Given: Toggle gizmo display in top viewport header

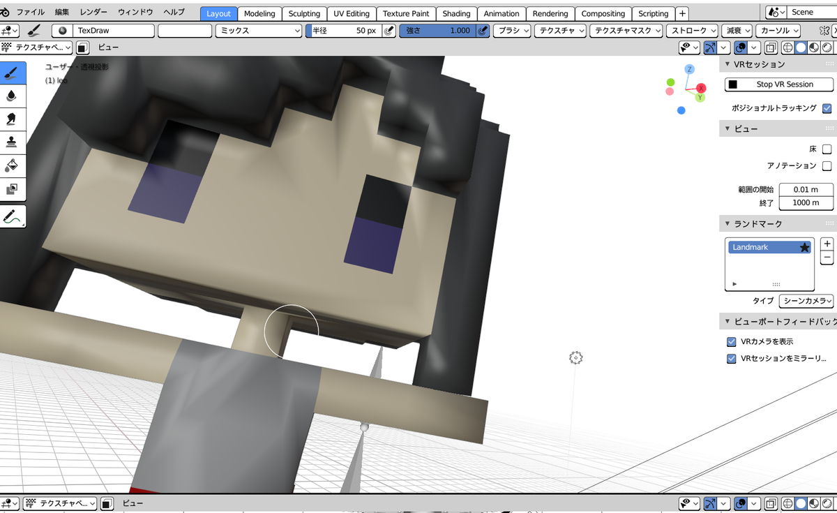Looking at the screenshot, I should pos(711,47).
